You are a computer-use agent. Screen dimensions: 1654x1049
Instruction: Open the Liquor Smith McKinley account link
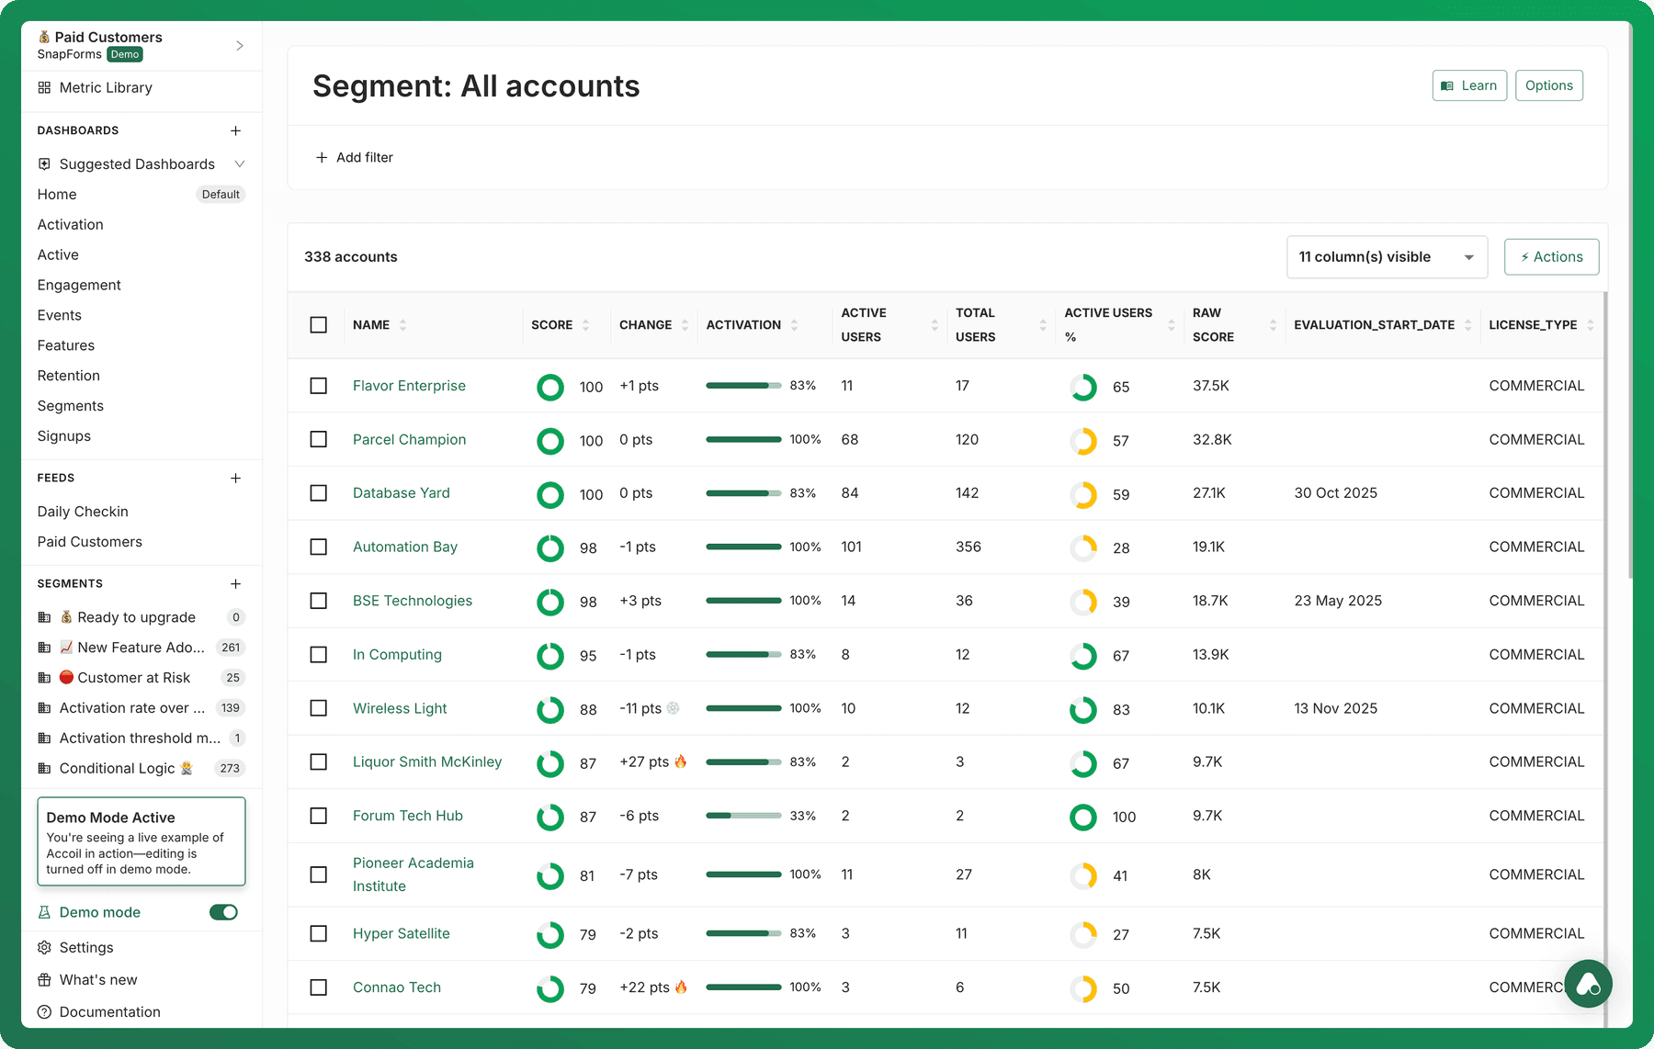pos(427,761)
